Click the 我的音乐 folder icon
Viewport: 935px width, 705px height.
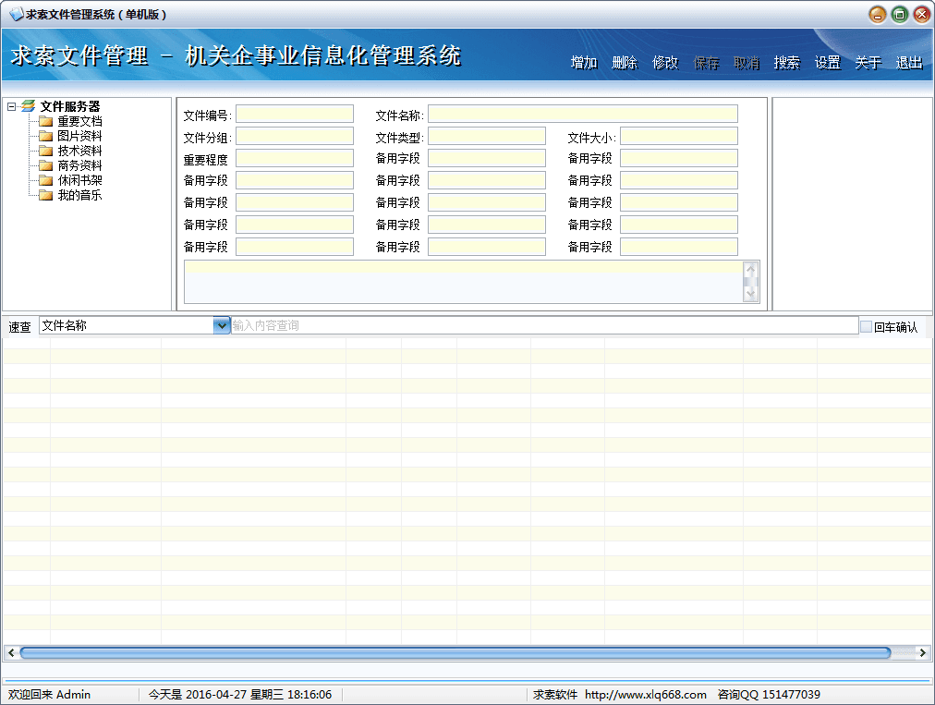click(46, 195)
